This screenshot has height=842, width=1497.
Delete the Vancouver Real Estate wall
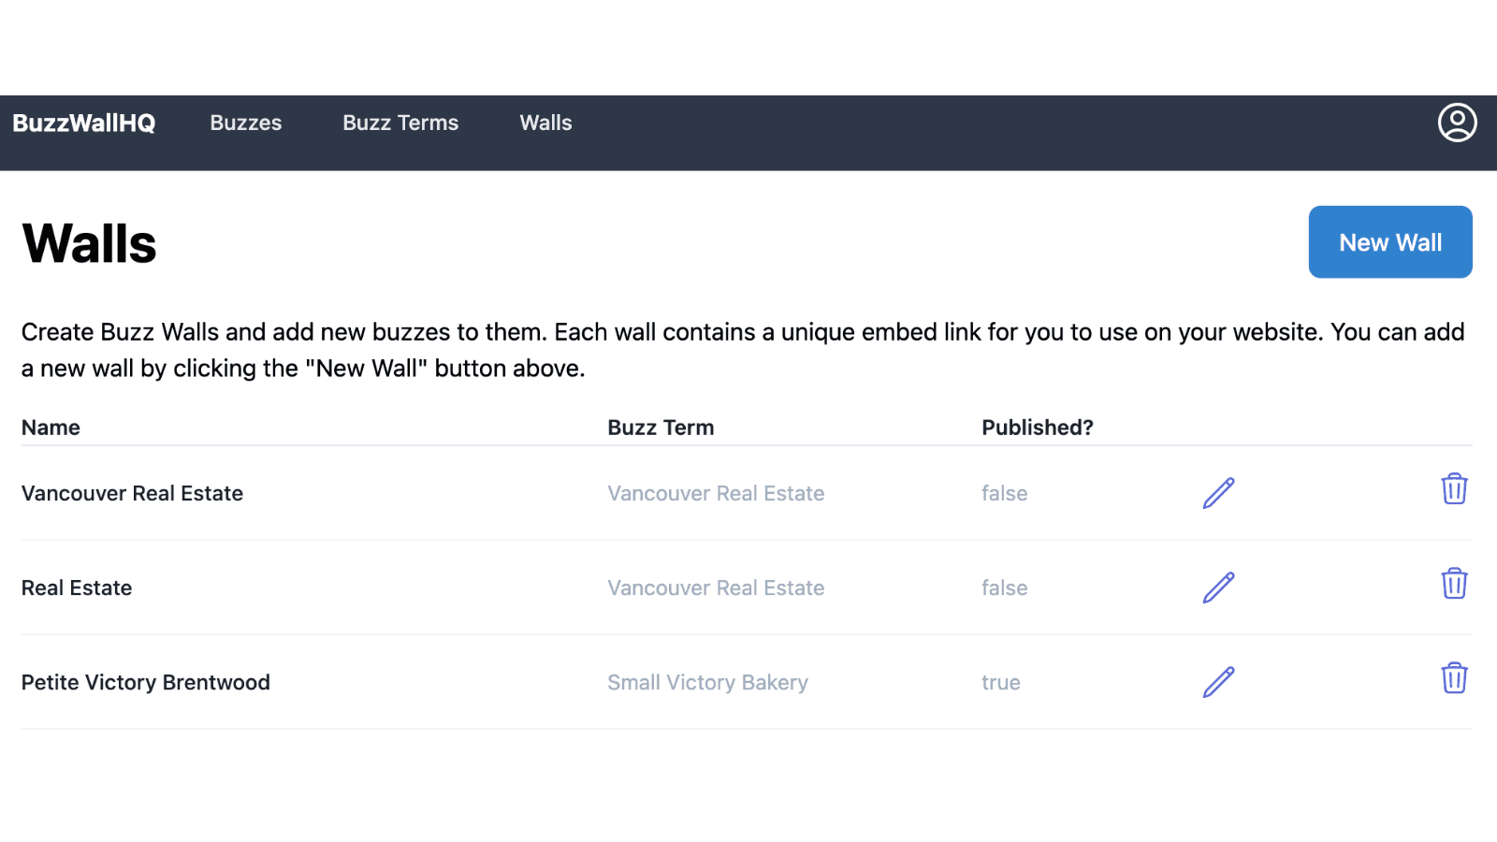click(x=1454, y=489)
